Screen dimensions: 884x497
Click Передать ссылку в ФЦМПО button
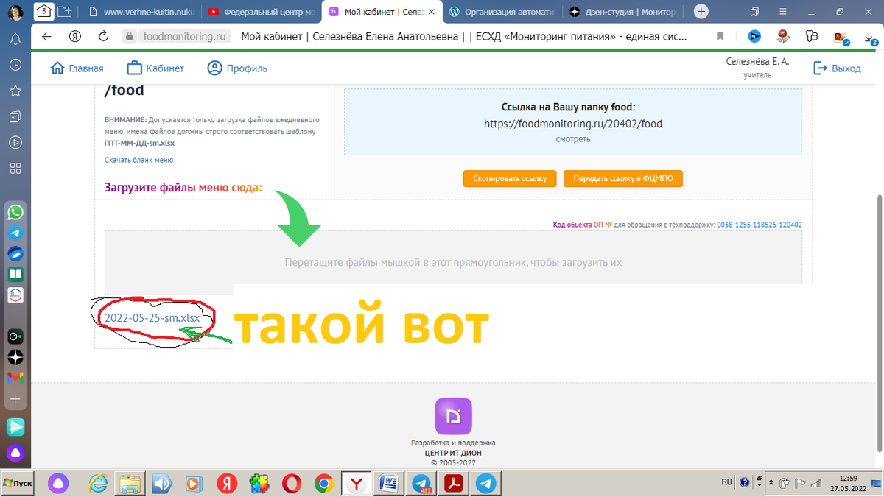622,179
